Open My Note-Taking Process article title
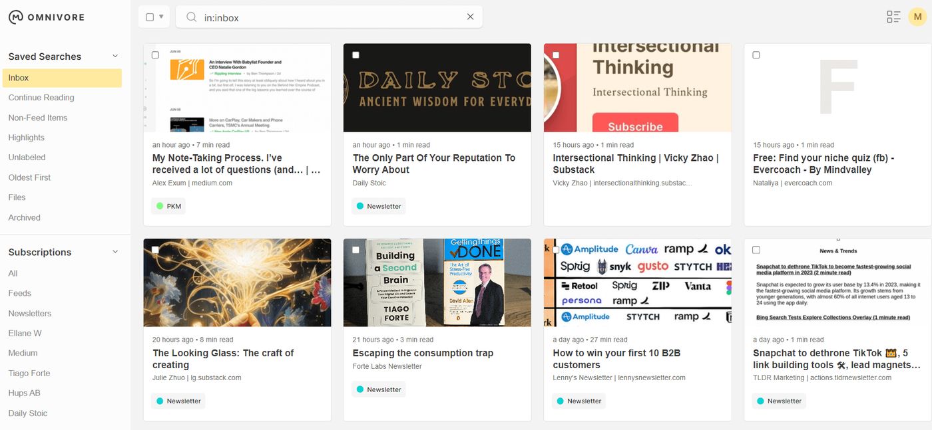This screenshot has width=932, height=430. tap(236, 163)
